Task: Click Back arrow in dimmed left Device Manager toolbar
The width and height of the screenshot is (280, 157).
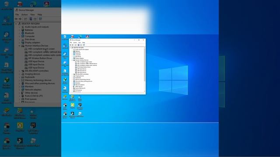Action: [x=16, y=19]
